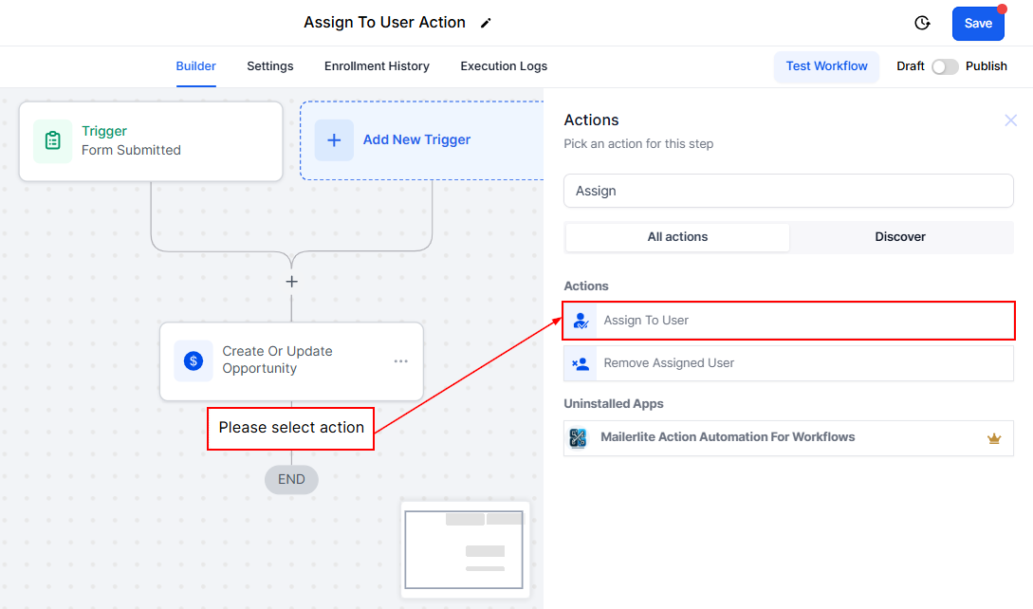
Task: Click the Test Workflow button
Action: point(826,66)
